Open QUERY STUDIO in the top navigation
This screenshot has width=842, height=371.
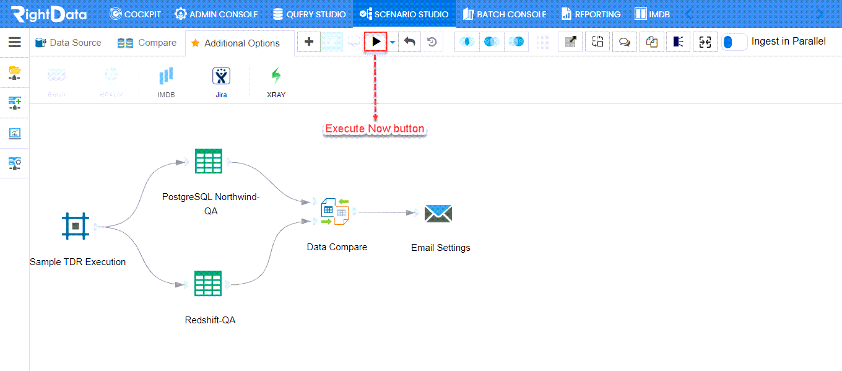pos(309,14)
